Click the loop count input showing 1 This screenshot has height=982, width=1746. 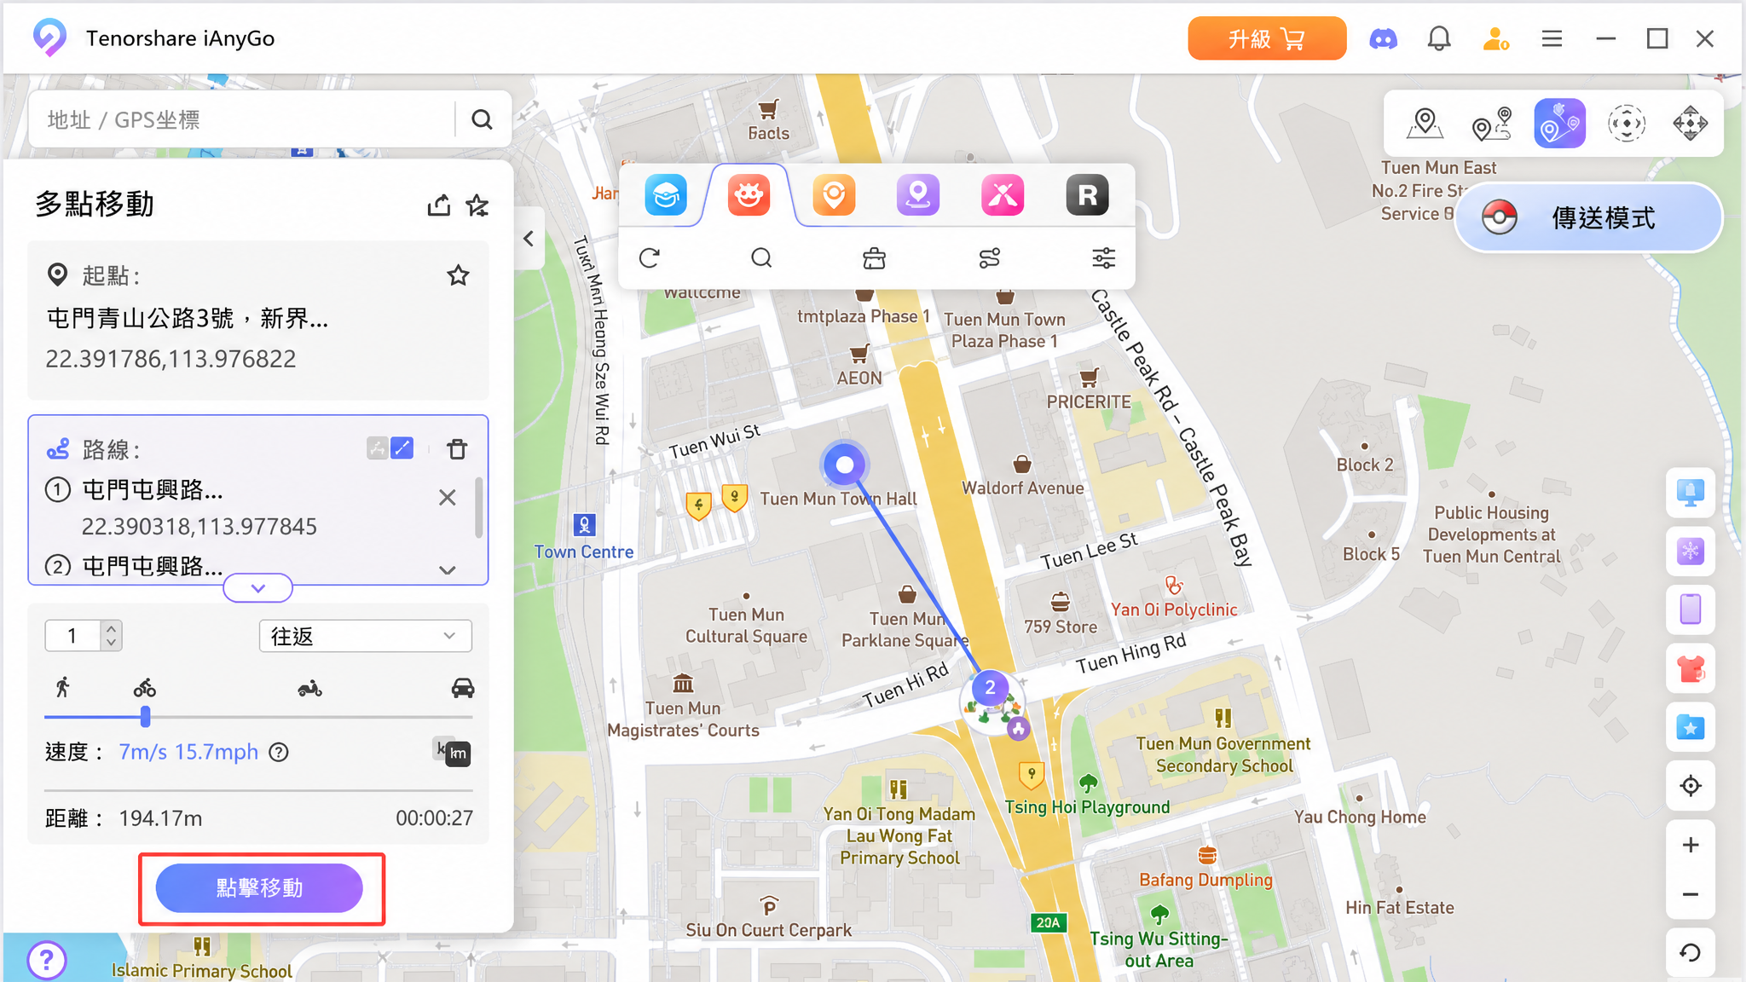click(73, 636)
